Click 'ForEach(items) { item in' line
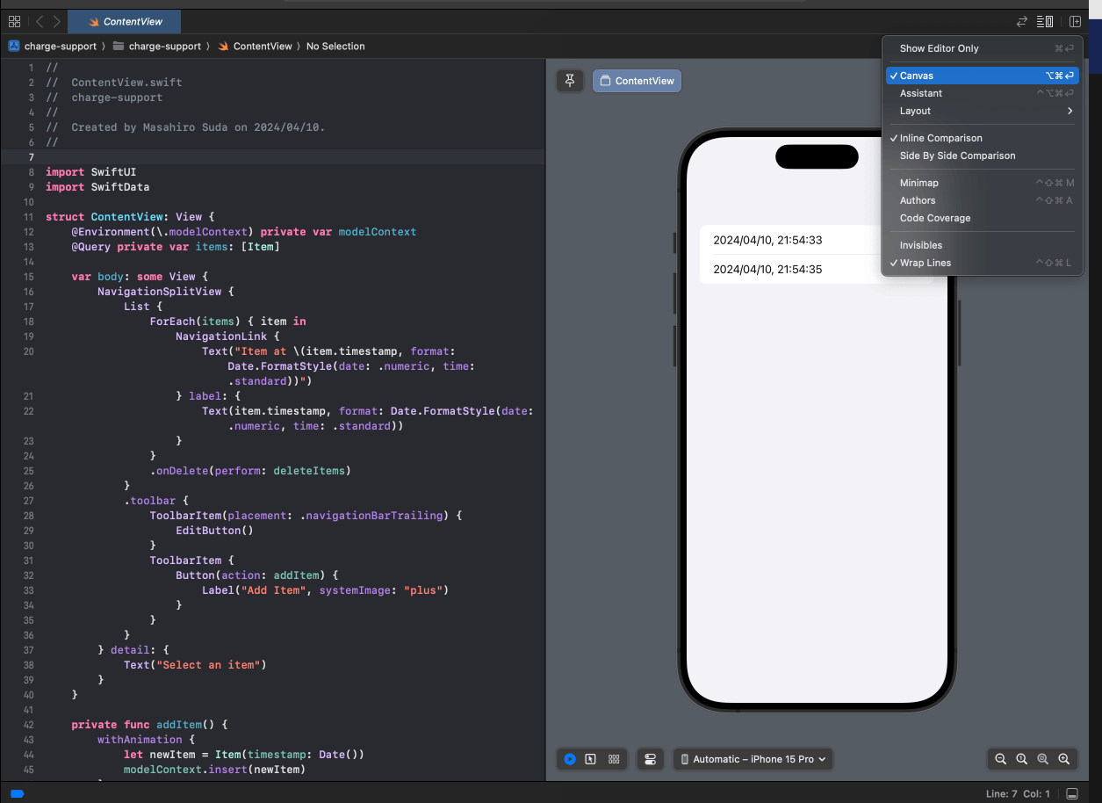 point(227,322)
